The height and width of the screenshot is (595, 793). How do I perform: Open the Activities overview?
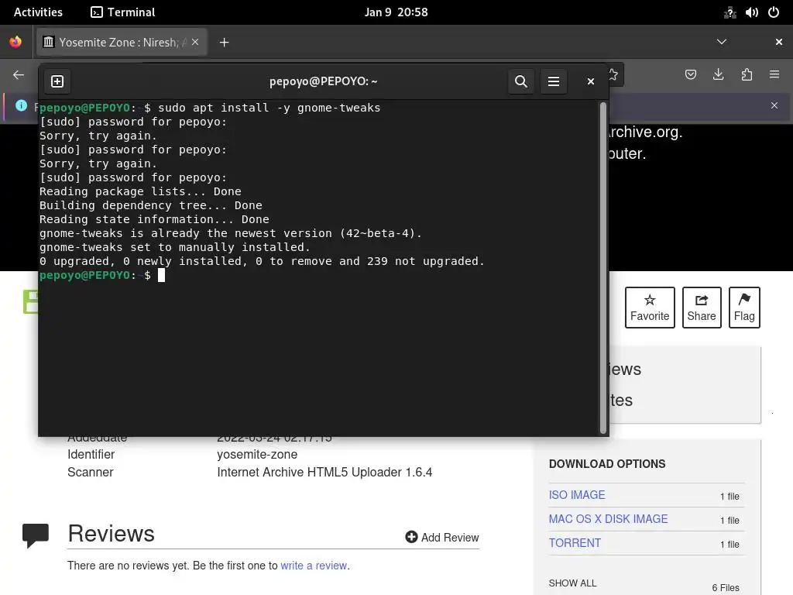[38, 12]
